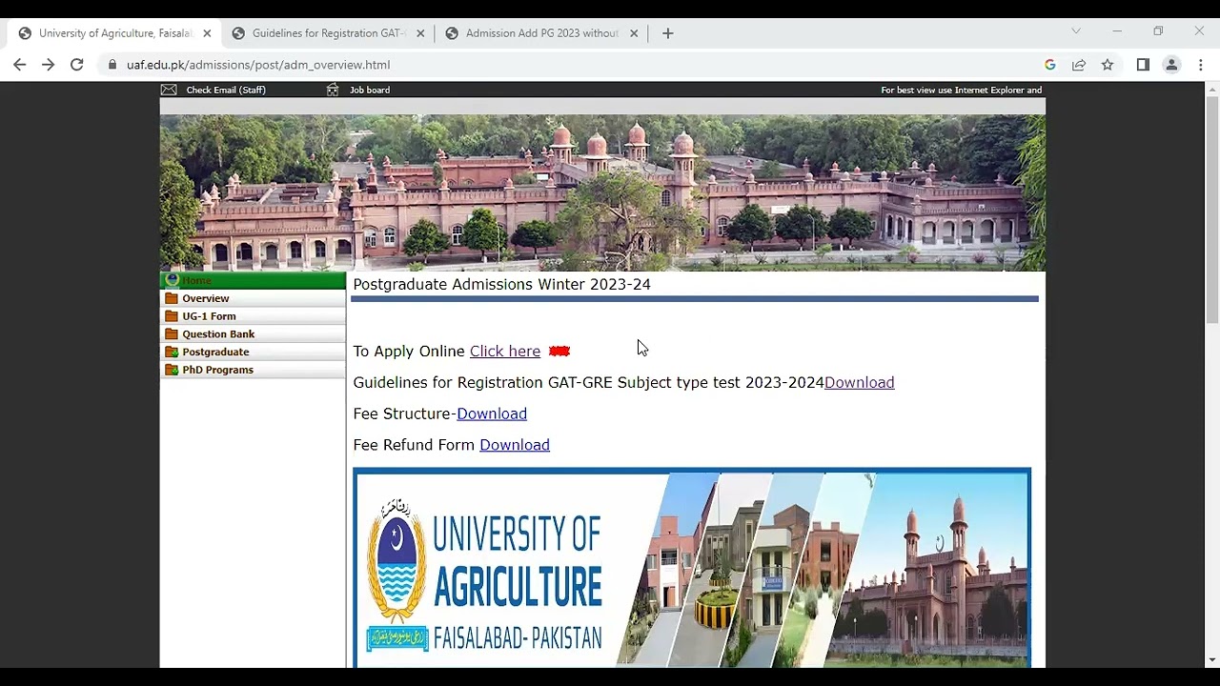Click the scrollbar up arrow
Viewport: 1220px width, 686px height.
[1211, 90]
